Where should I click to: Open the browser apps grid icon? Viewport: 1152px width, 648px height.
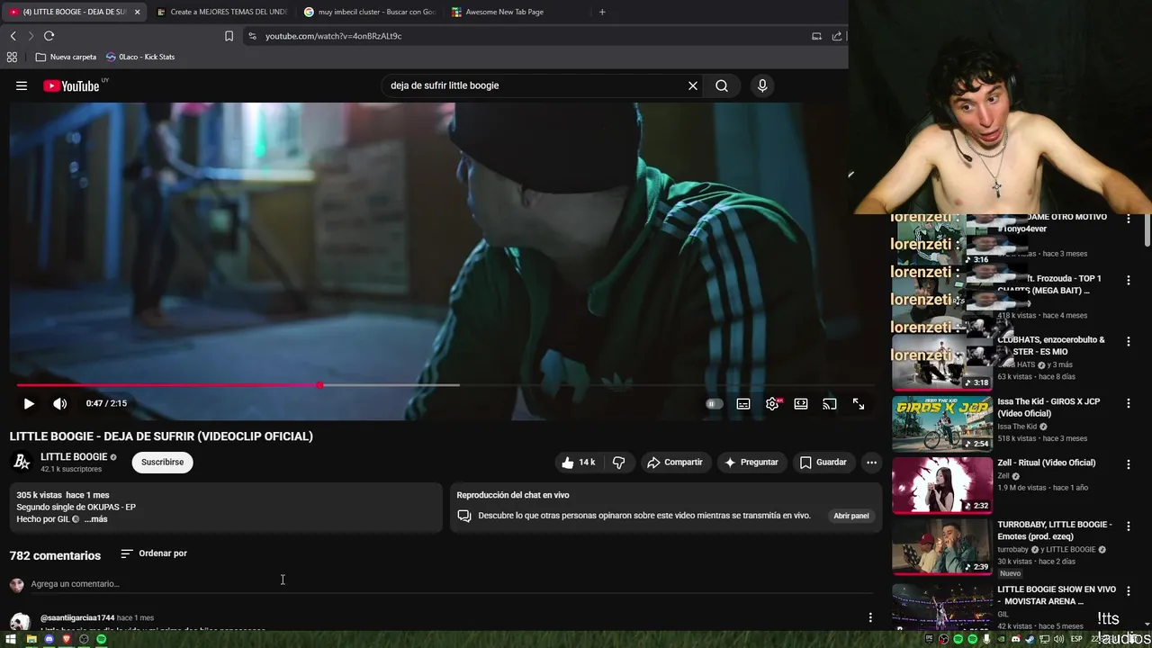[12, 57]
